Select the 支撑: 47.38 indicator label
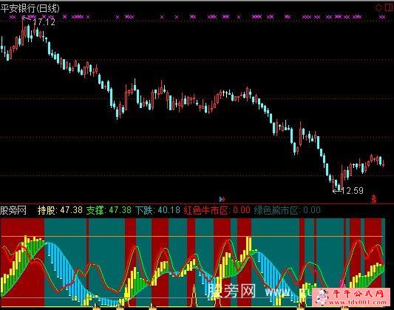Viewport: 394px width, 310px height. pyautogui.click(x=109, y=210)
